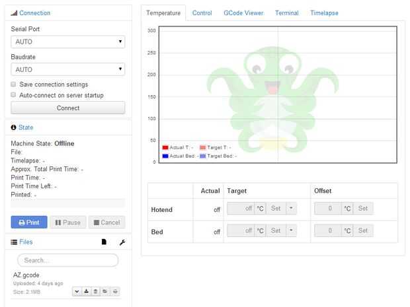Open the Timelapse tab
Image resolution: width=410 pixels, height=307 pixels.
pyautogui.click(x=324, y=13)
